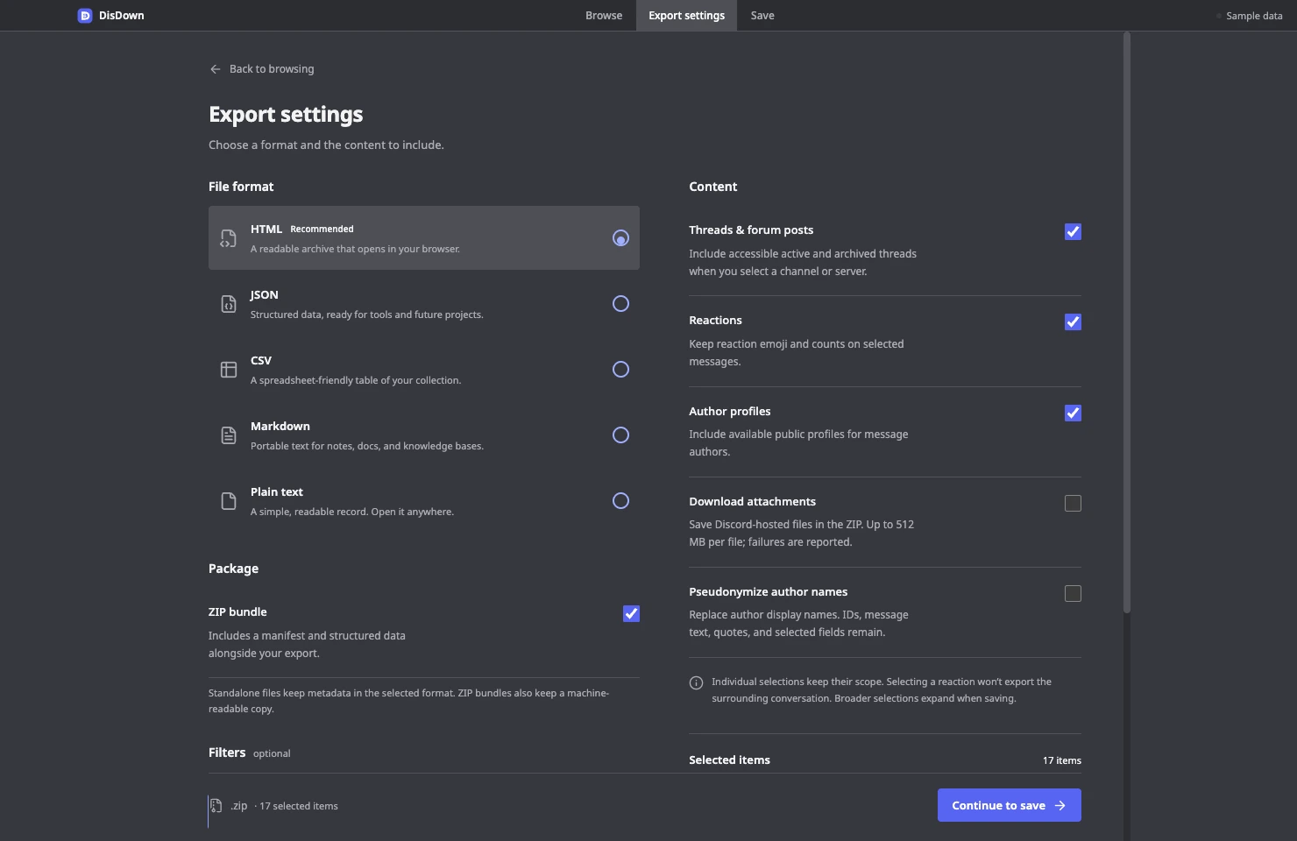Click the back arrow icon
The width and height of the screenshot is (1297, 841).
point(216,69)
